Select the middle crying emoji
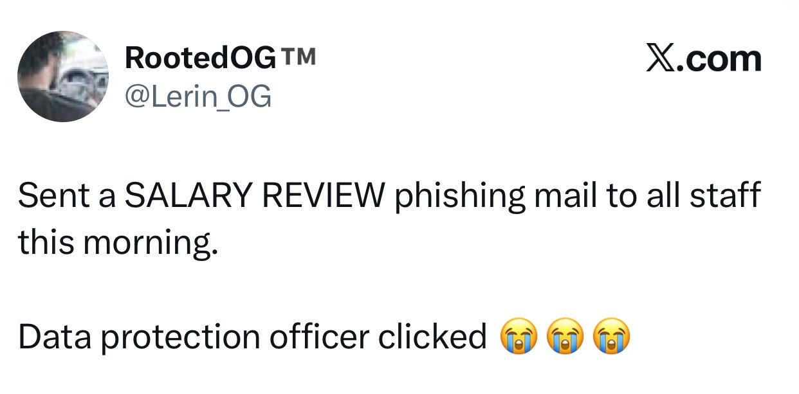This screenshot has width=799, height=394. click(565, 337)
